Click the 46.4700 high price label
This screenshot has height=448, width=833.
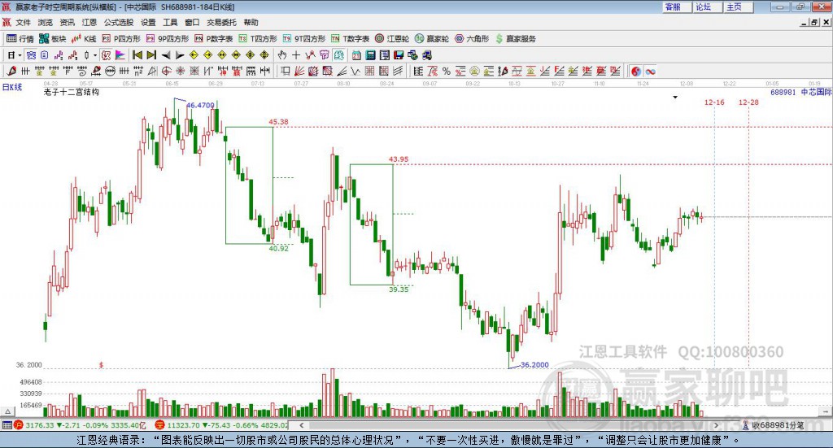200,105
